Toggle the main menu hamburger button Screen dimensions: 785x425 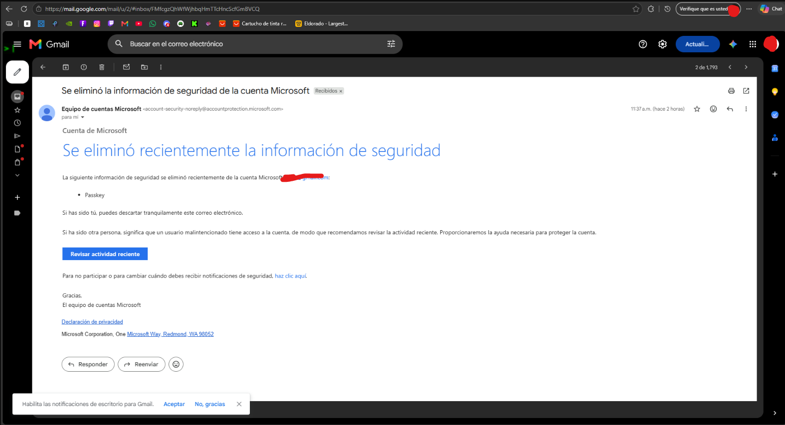[17, 44]
